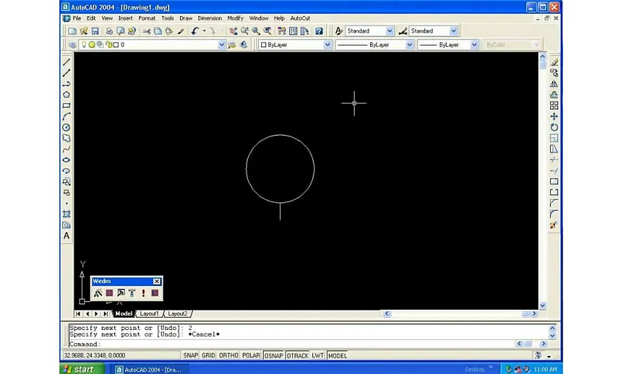This screenshot has height=374, width=623.
Task: Expand the Standard dimension style dropdown
Action: (x=454, y=31)
